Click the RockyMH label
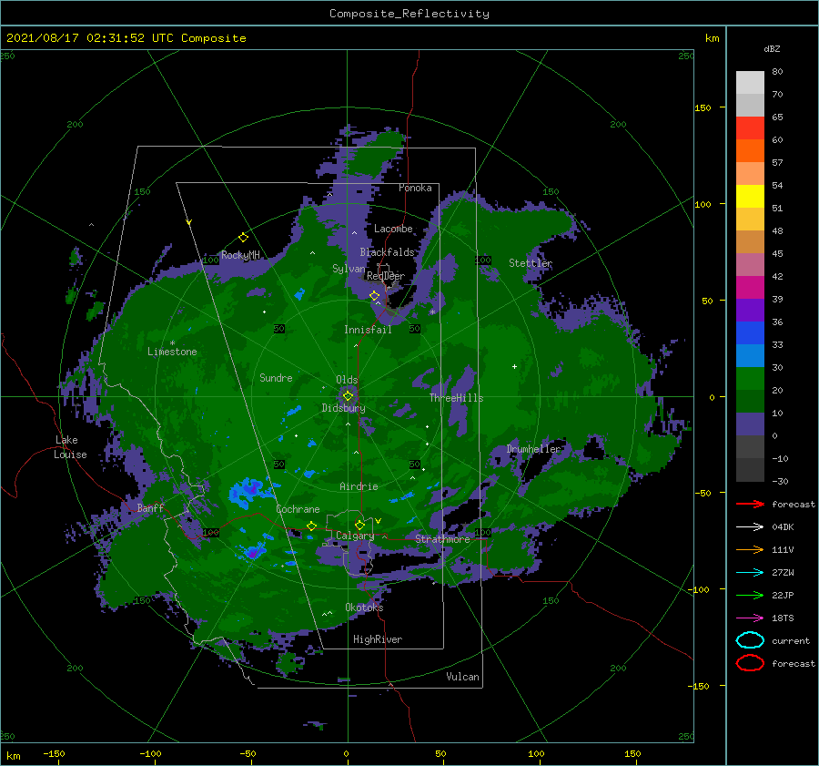This screenshot has width=819, height=766. tap(240, 255)
